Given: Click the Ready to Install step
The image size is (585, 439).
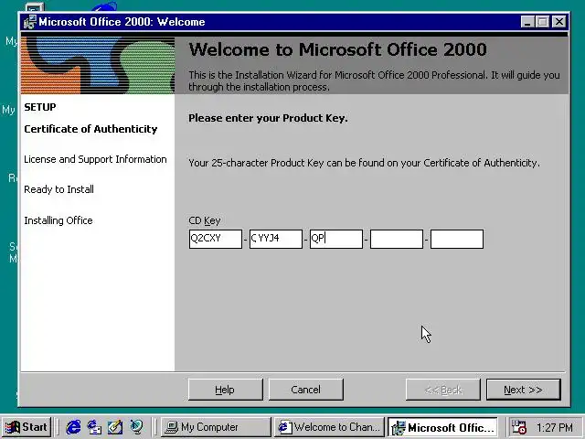Looking at the screenshot, I should point(58,189).
